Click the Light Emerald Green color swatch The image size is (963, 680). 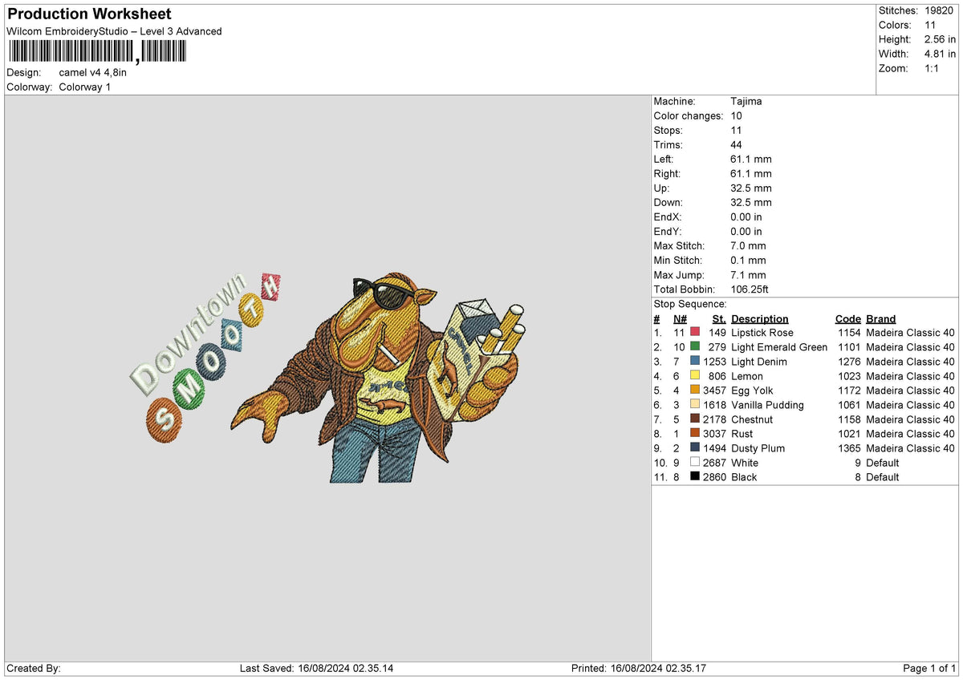(695, 347)
